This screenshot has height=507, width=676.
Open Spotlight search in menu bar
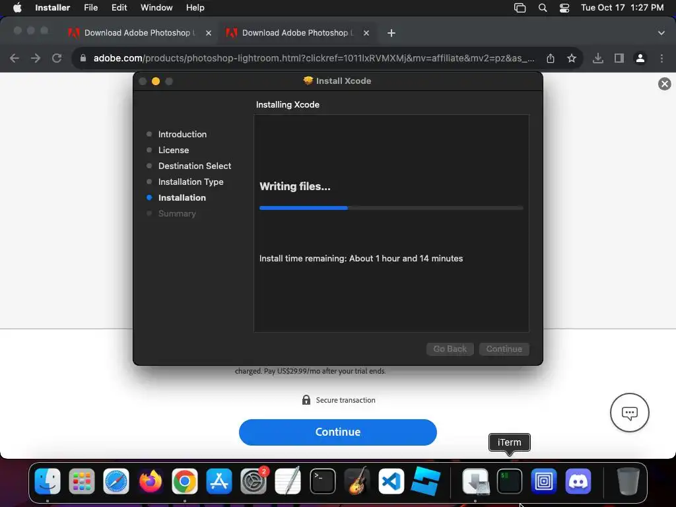coord(543,8)
